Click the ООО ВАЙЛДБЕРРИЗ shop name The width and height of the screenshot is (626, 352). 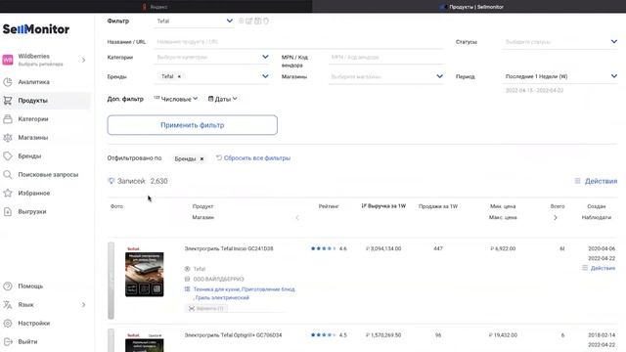(x=218, y=279)
